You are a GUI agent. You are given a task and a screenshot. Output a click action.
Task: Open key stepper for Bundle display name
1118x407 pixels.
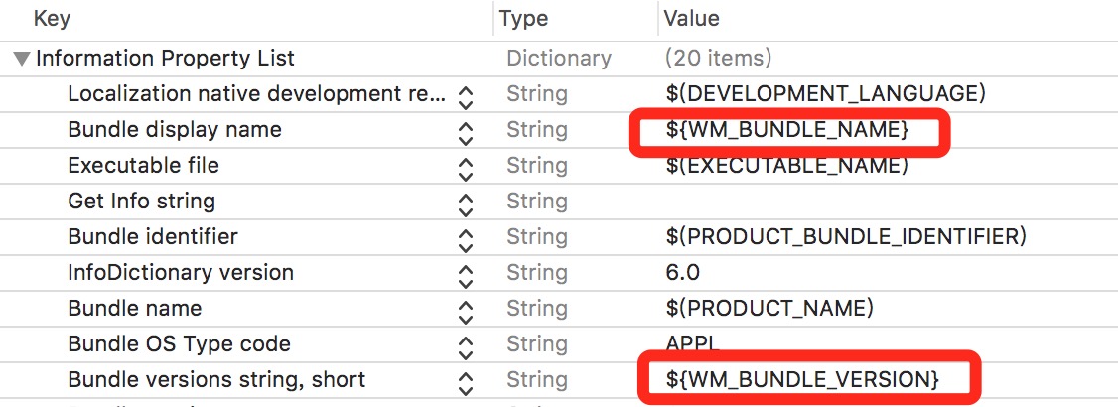pyautogui.click(x=466, y=133)
